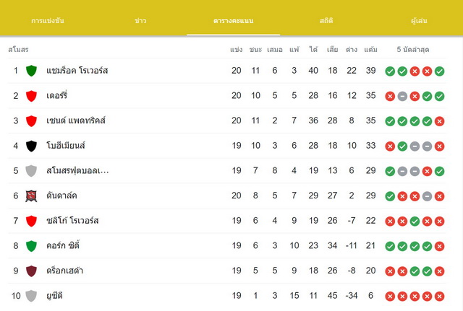Click the แต้ม column header
The image size is (463, 311).
[370, 50]
